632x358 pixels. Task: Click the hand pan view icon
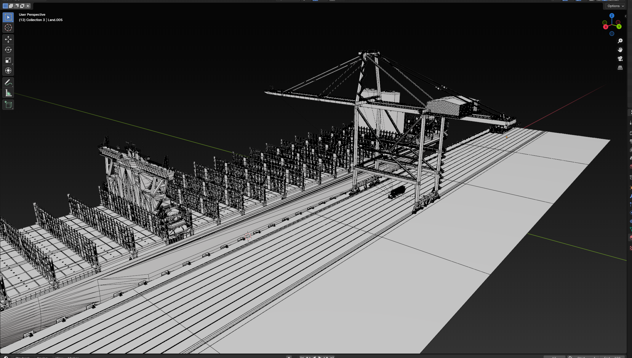coord(620,50)
